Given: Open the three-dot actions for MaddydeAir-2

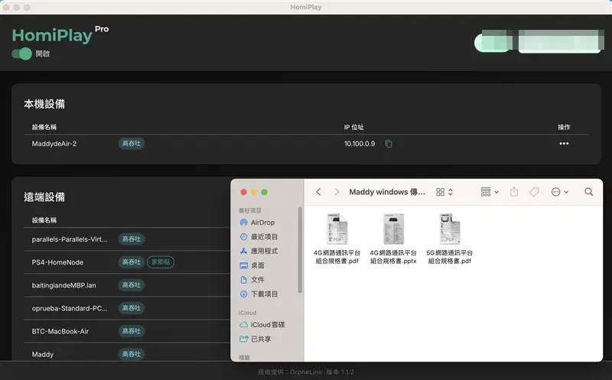Looking at the screenshot, I should click(x=564, y=144).
